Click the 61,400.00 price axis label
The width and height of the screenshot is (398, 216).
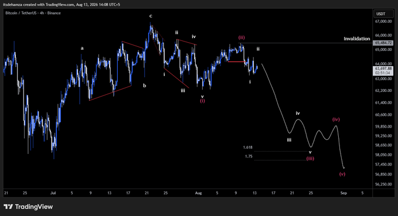(383, 102)
